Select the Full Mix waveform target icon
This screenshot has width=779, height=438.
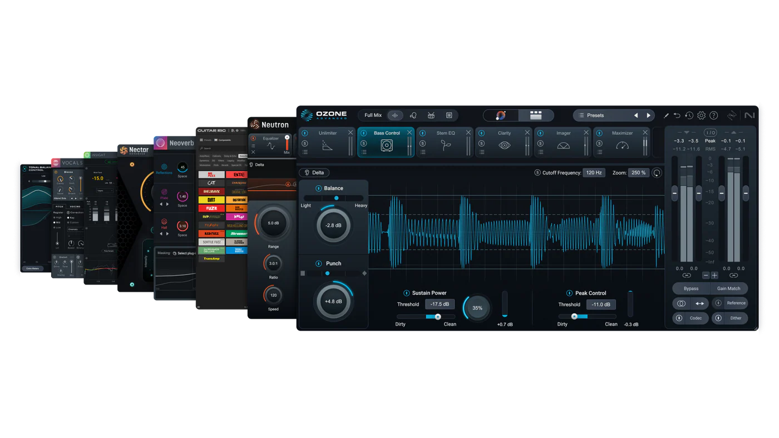pyautogui.click(x=395, y=116)
